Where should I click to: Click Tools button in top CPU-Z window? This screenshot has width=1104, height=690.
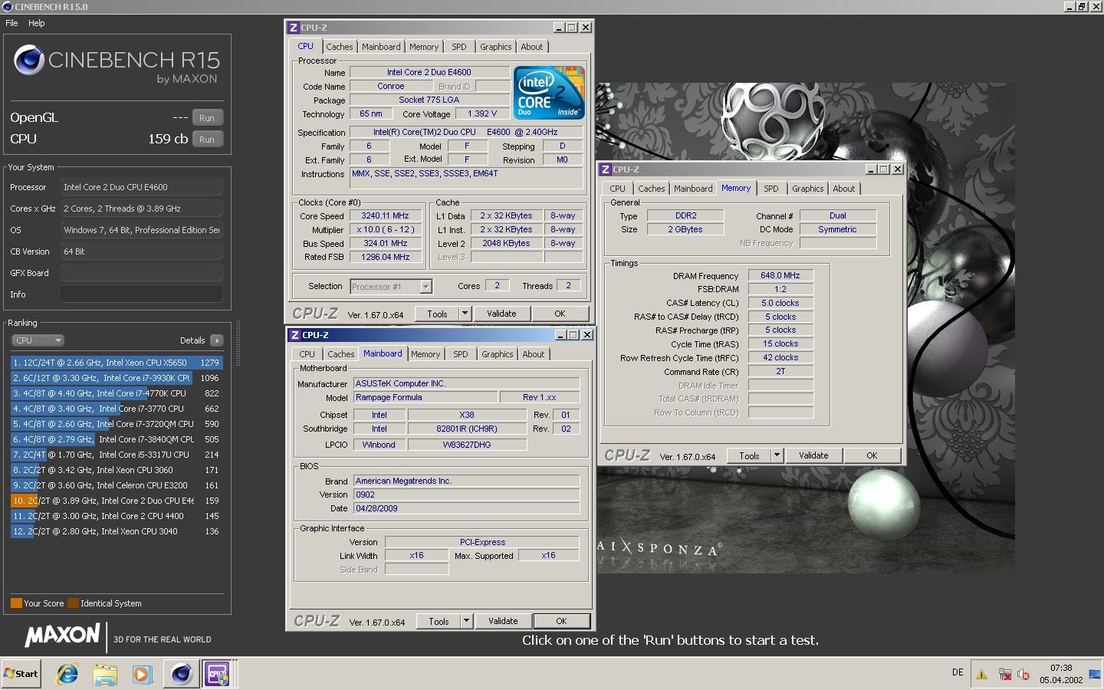437,314
